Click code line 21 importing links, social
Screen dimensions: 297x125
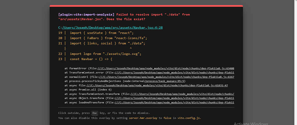coord(107,43)
